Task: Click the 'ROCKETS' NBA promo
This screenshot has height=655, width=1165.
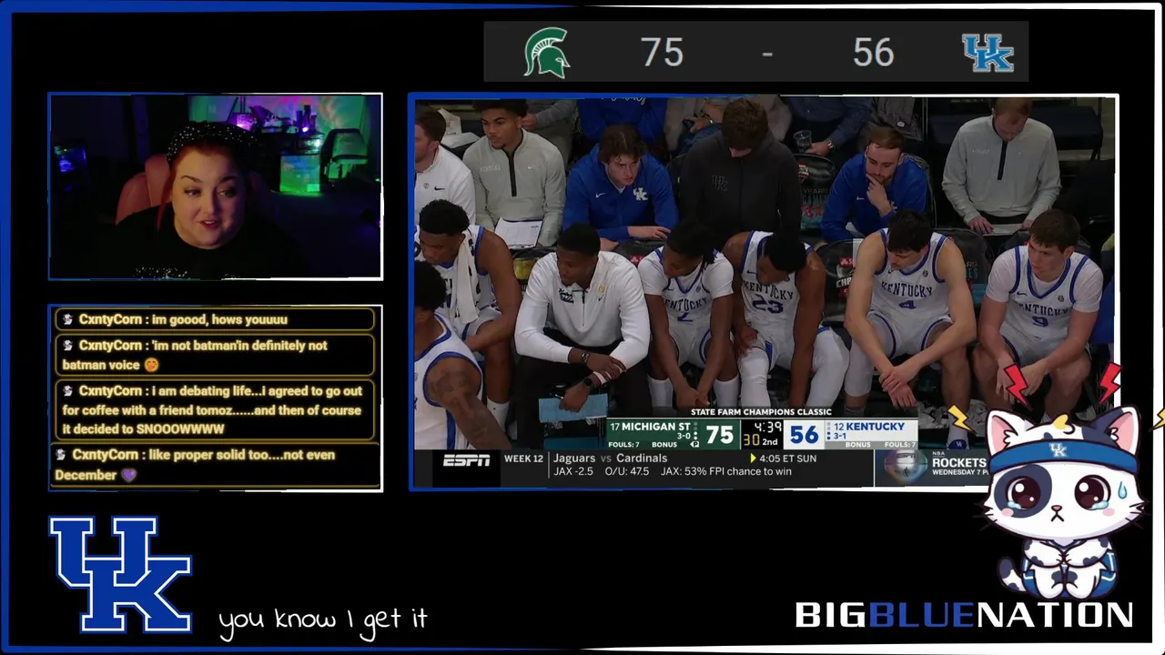Action: [958, 463]
